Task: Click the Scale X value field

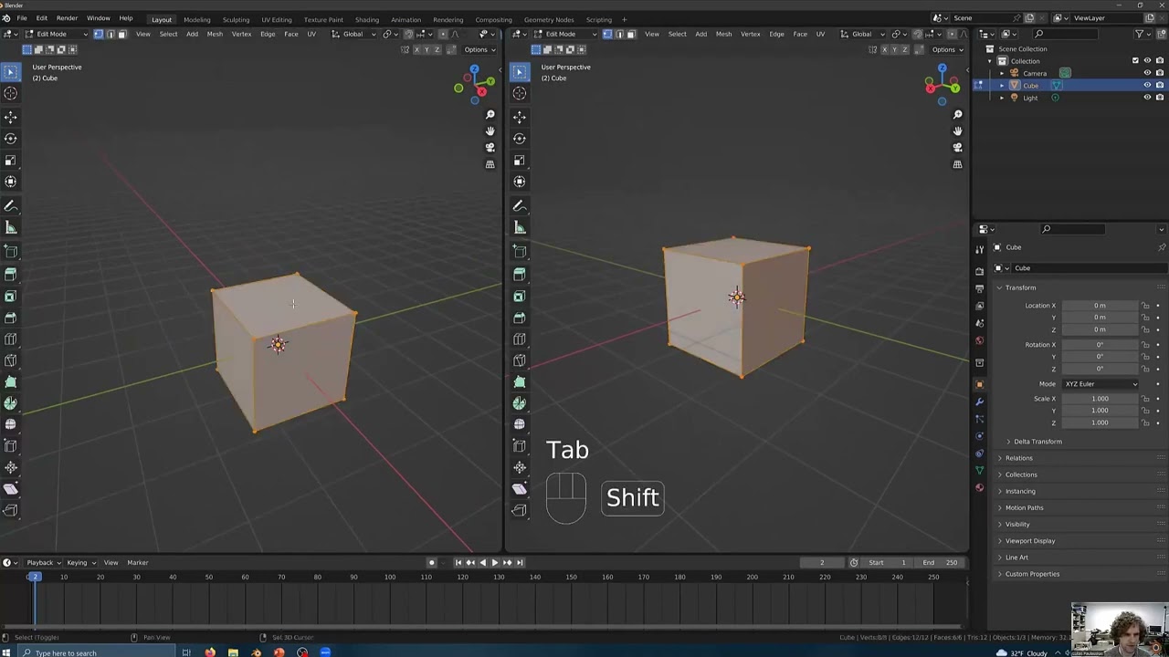Action: 1100,399
